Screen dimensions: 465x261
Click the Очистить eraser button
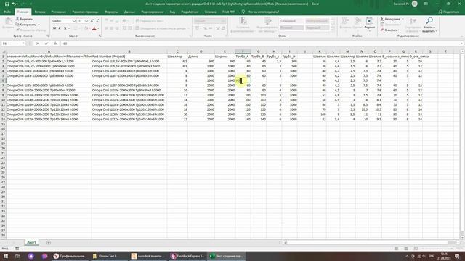click(389, 30)
